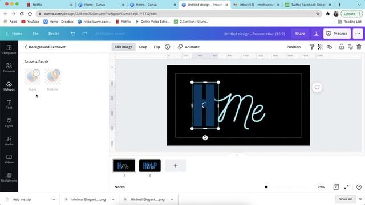Add a new page with plus button
The width and height of the screenshot is (365, 205).
pos(176,166)
